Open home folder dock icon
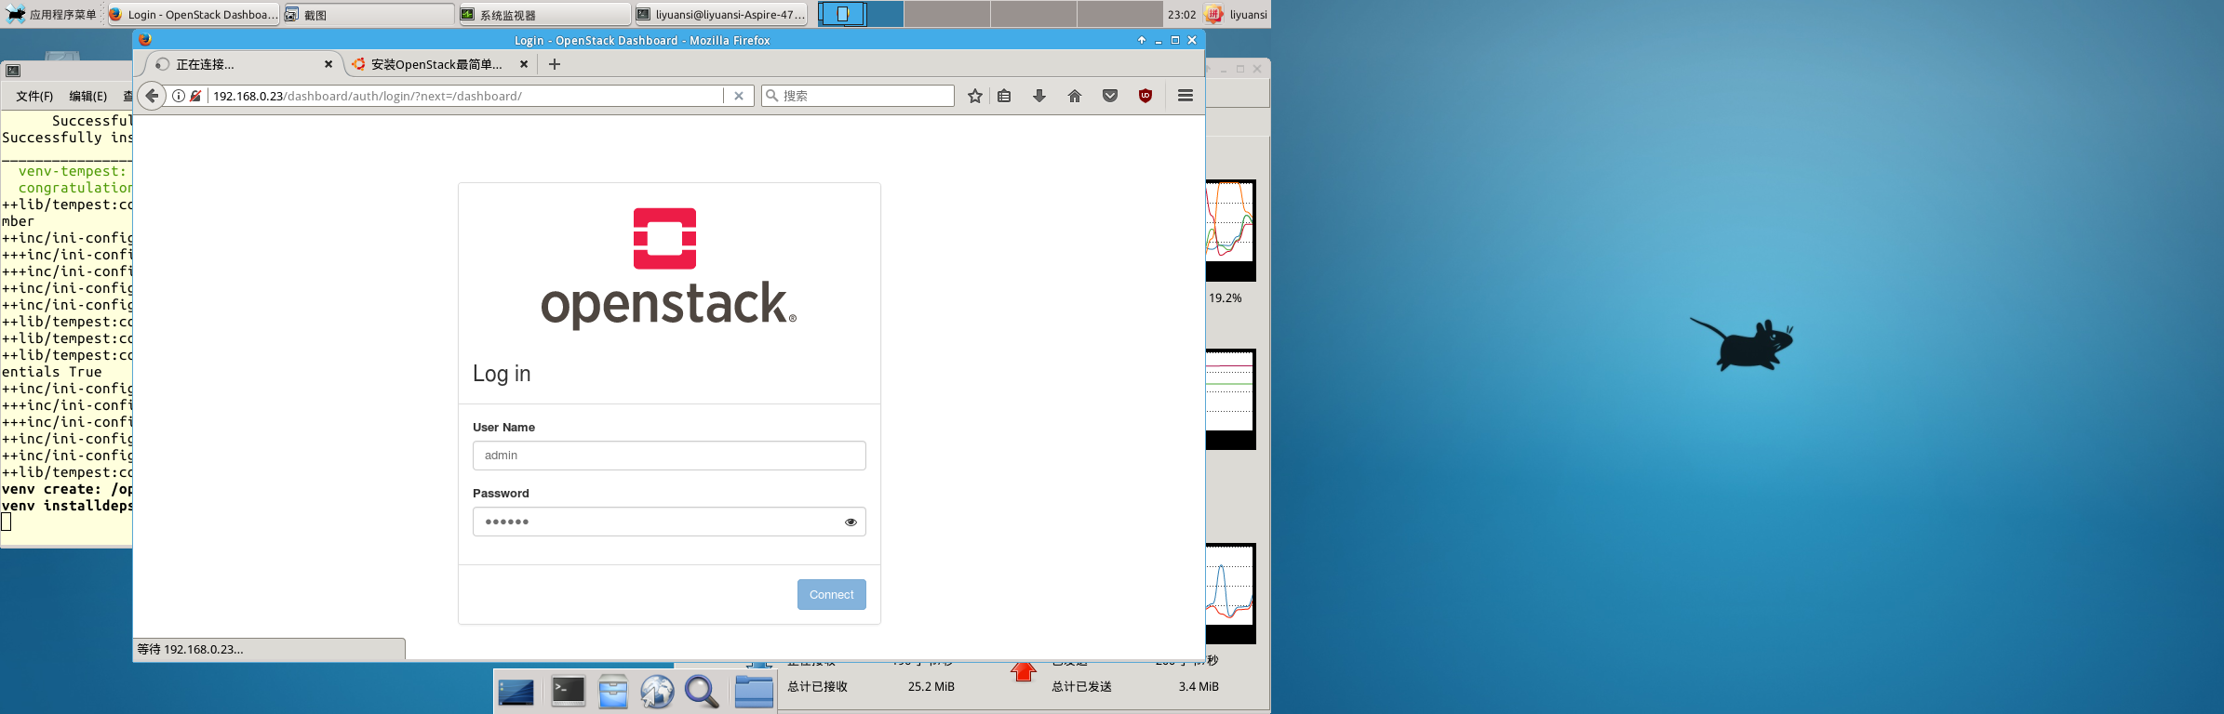Image resolution: width=2224 pixels, height=714 pixels. tap(754, 692)
